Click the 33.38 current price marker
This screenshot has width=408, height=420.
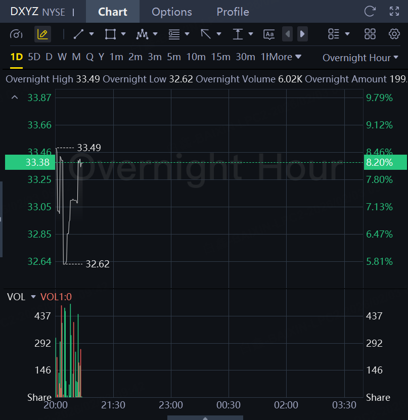coord(29,162)
